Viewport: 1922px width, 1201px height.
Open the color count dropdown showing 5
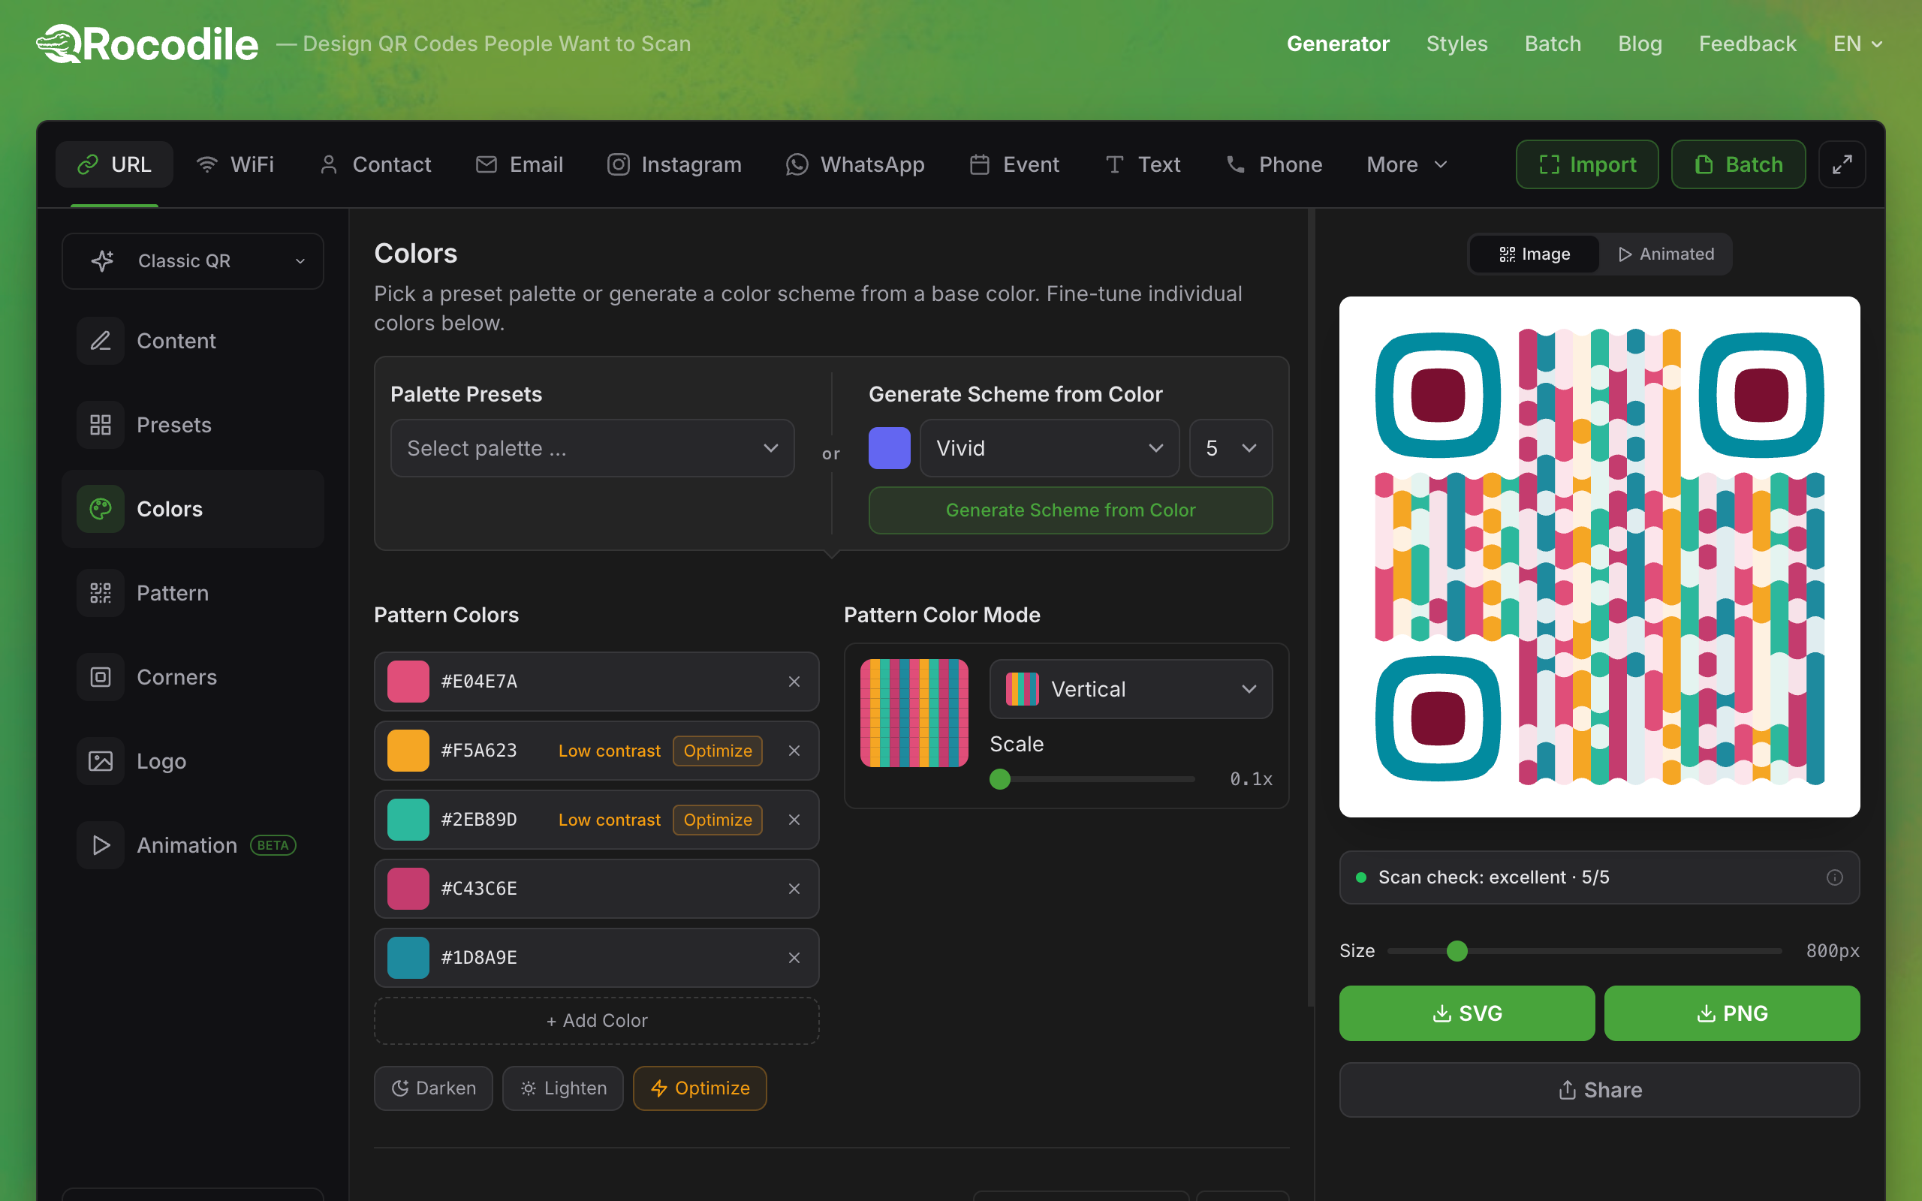1231,448
